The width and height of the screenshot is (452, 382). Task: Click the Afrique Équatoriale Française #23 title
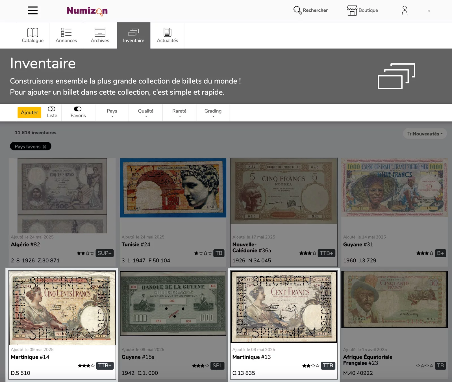tap(368, 360)
